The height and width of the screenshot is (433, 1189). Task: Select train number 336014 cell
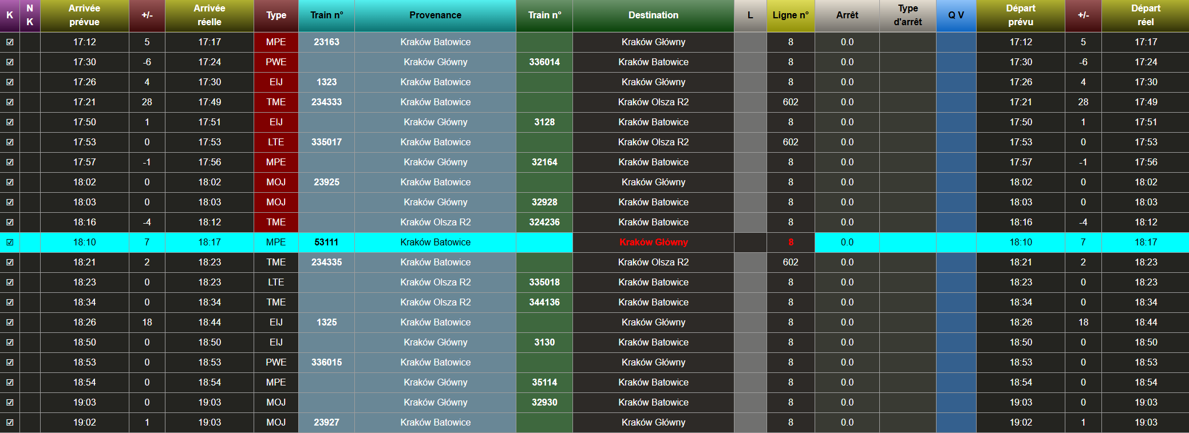(x=544, y=62)
